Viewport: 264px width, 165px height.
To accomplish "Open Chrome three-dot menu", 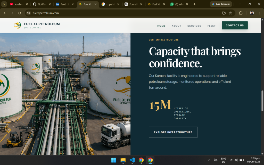I will tap(259, 13).
